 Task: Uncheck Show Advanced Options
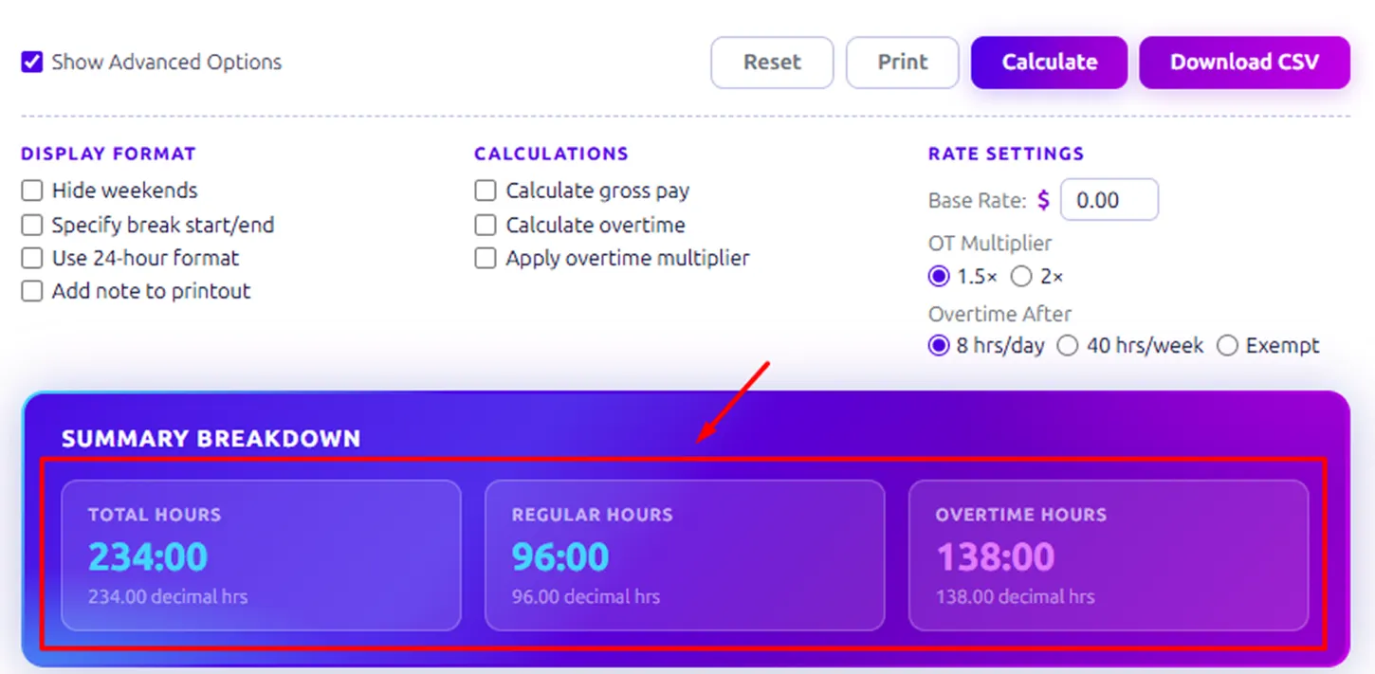click(x=31, y=62)
